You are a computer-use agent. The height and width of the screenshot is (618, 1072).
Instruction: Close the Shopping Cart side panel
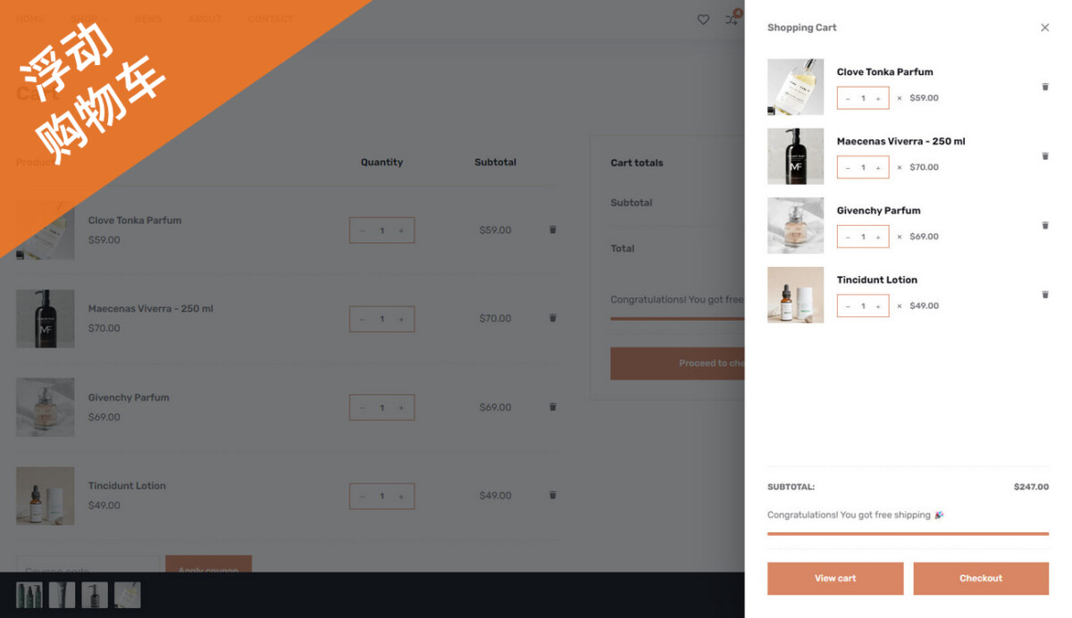pos(1045,28)
